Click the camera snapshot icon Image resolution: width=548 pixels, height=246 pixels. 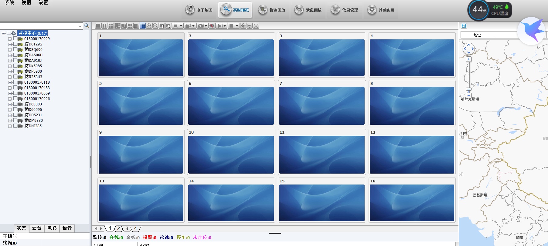pos(200,26)
